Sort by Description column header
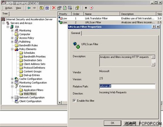The width and height of the screenshot is (163, 127). 138,14
